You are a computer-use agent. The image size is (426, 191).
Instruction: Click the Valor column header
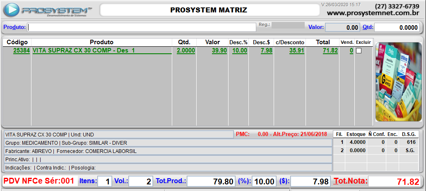[x=212, y=42]
